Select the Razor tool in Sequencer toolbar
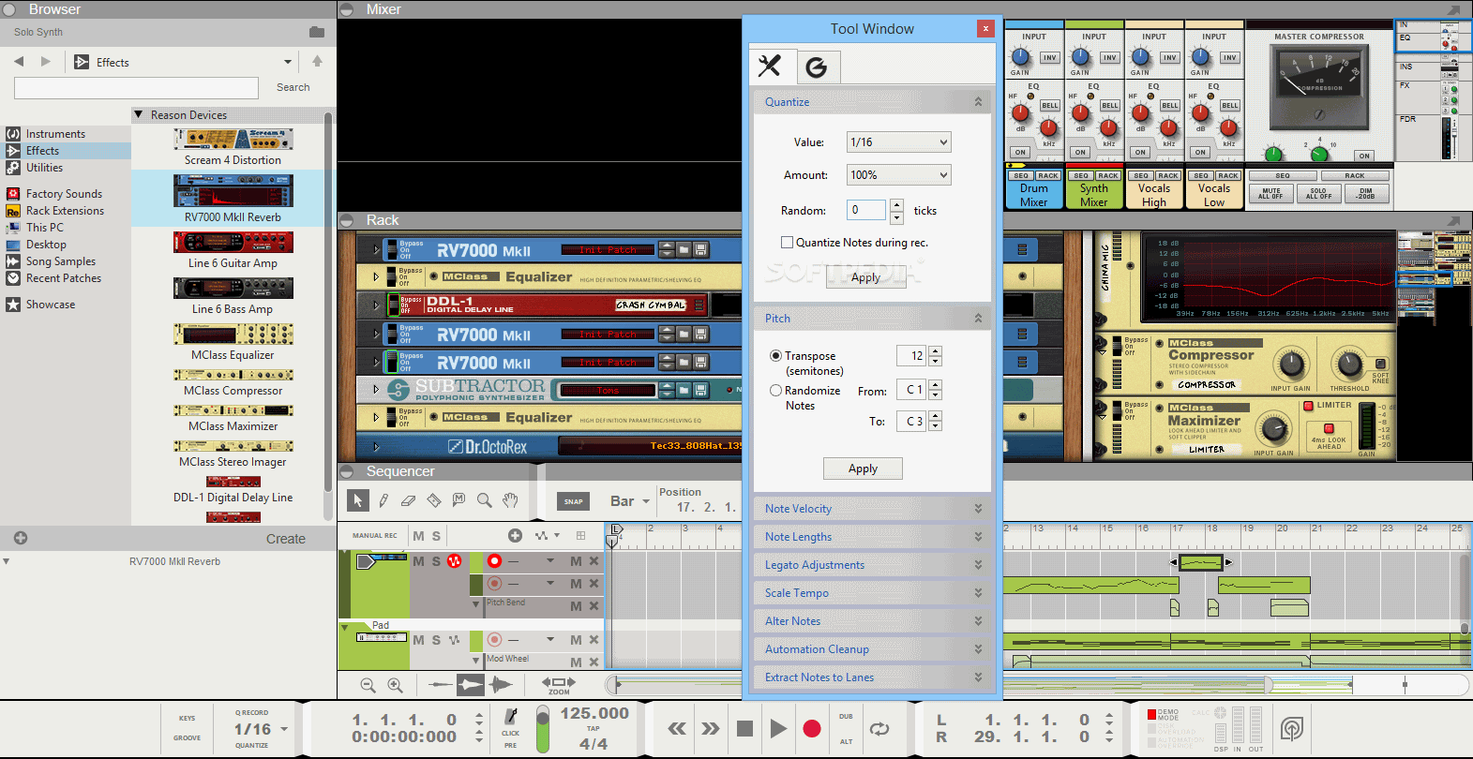Screen dimensions: 1473x759 [433, 500]
